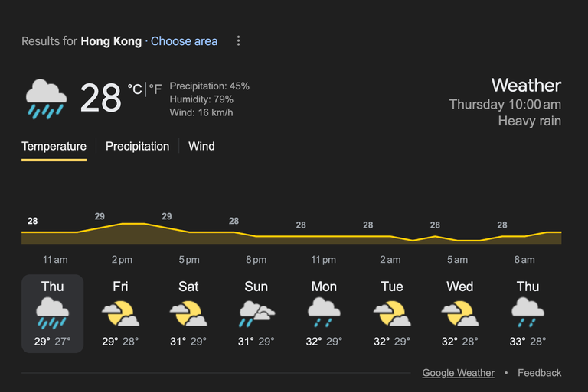Select next Thursday's rain forecast icon
The height and width of the screenshot is (392, 588).
[528, 313]
